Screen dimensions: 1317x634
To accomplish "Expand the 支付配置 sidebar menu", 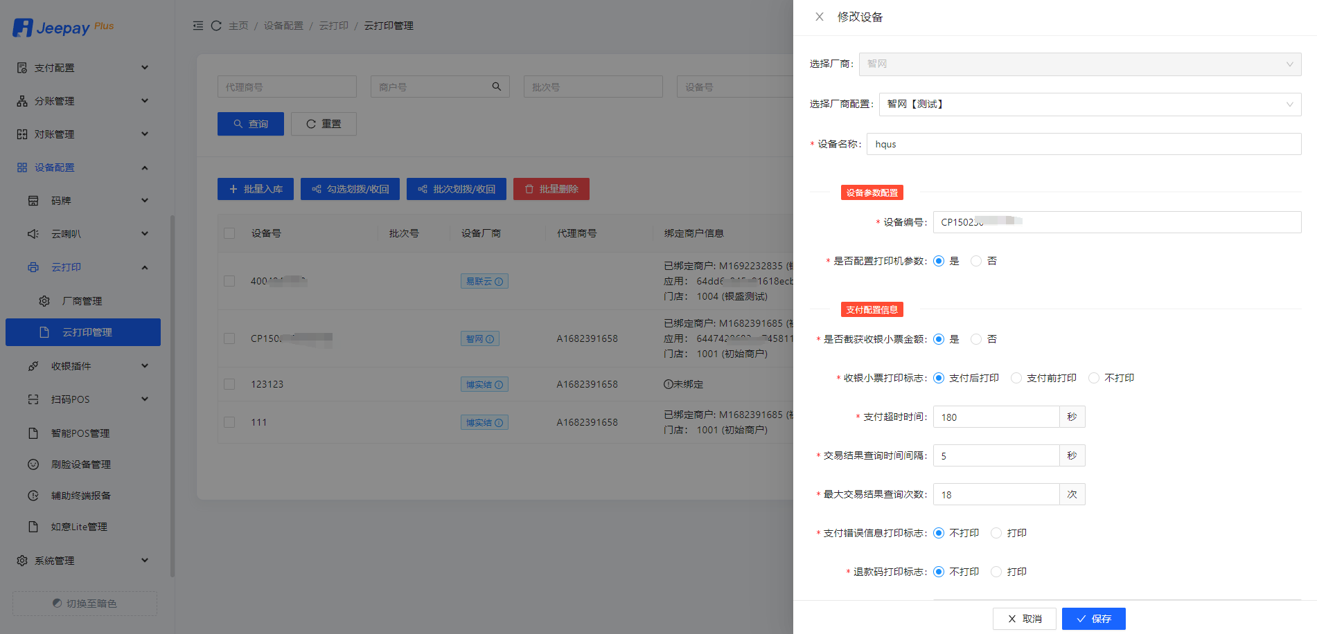I will (82, 68).
